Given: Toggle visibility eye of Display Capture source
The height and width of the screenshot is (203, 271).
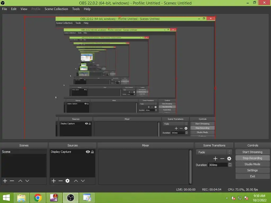Looking at the screenshot, I should pyautogui.click(x=88, y=152).
